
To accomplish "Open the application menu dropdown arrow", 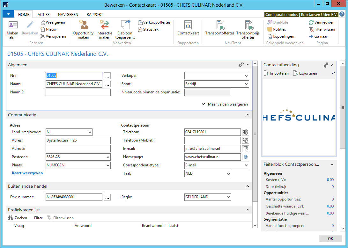I will point(8,14).
